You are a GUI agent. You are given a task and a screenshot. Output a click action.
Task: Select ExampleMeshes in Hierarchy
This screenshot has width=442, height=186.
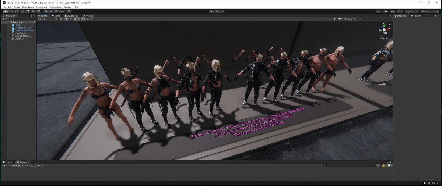(x=22, y=36)
